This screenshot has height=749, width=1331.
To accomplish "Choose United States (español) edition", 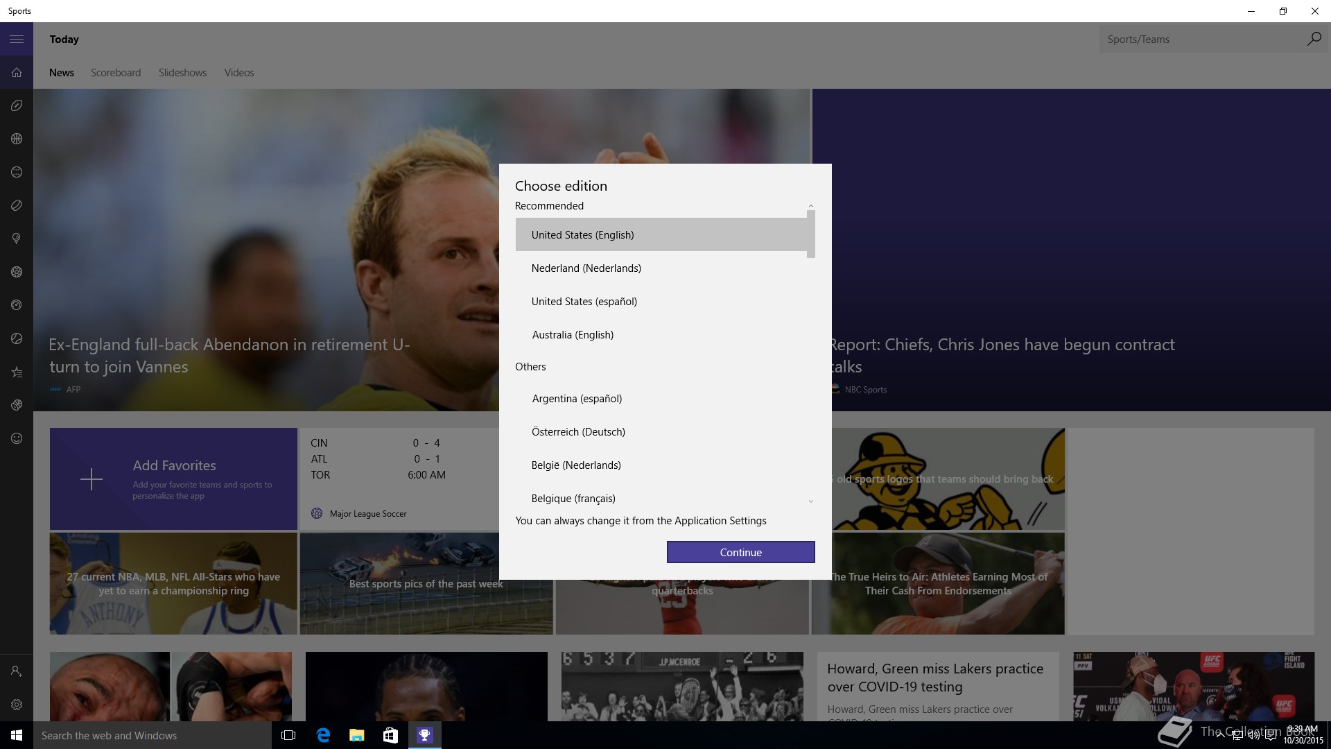I will (x=661, y=301).
